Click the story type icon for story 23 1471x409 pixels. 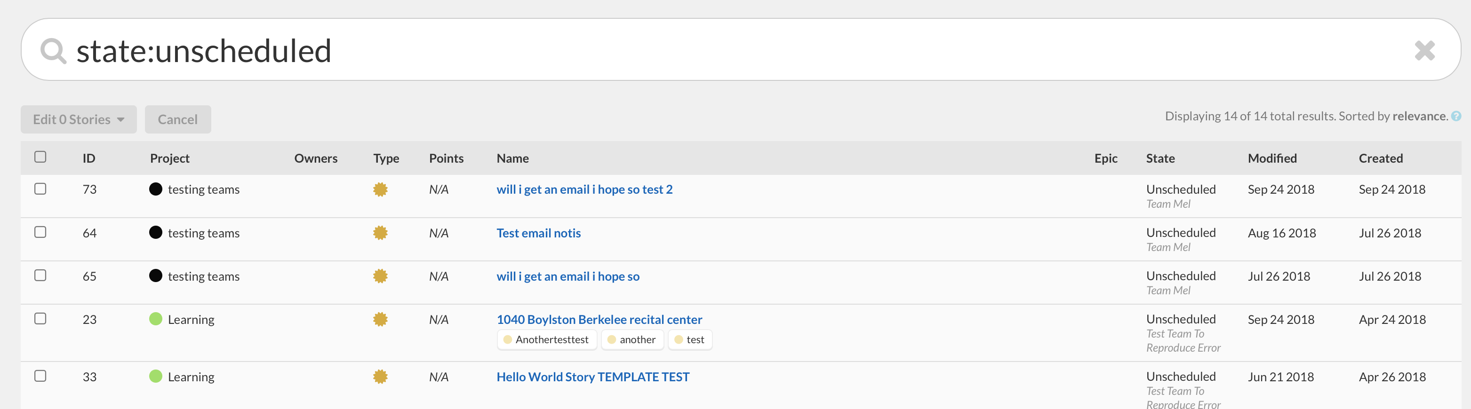(380, 319)
